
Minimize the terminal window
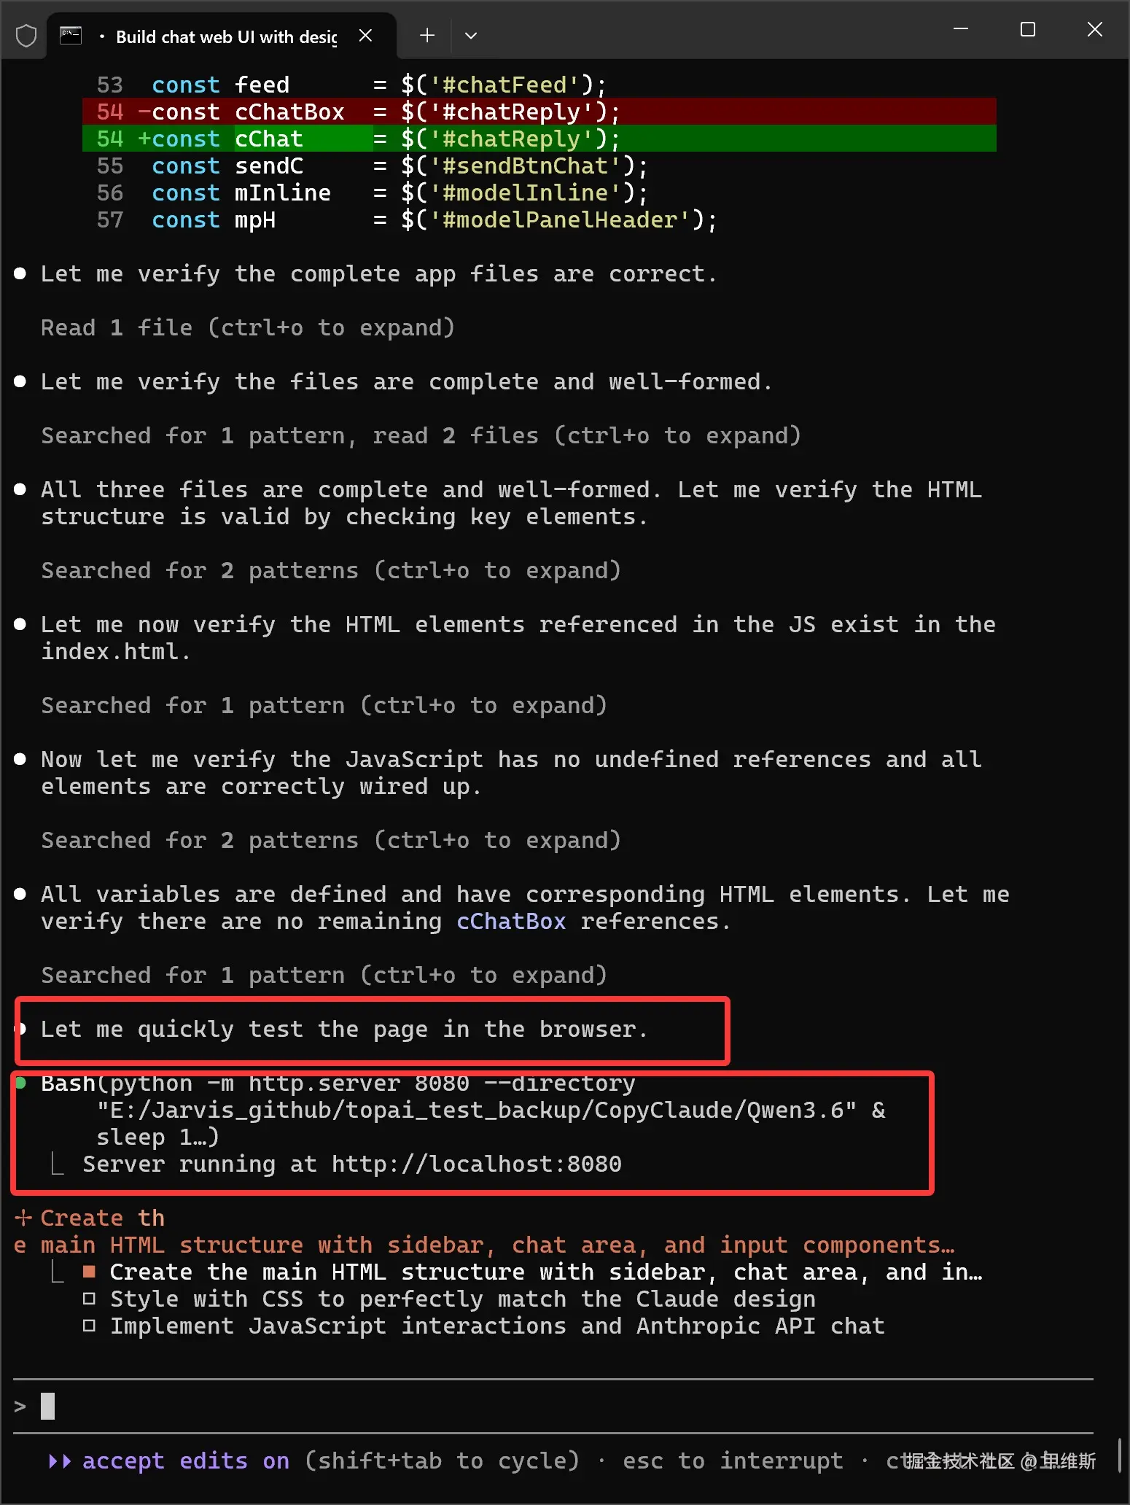coord(961,29)
